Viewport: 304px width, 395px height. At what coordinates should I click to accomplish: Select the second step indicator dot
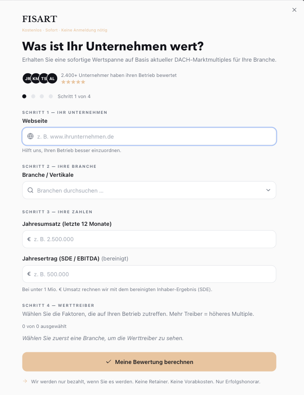coord(33,96)
